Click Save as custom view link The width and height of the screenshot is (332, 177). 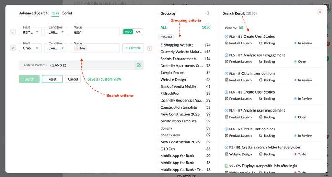point(104,79)
